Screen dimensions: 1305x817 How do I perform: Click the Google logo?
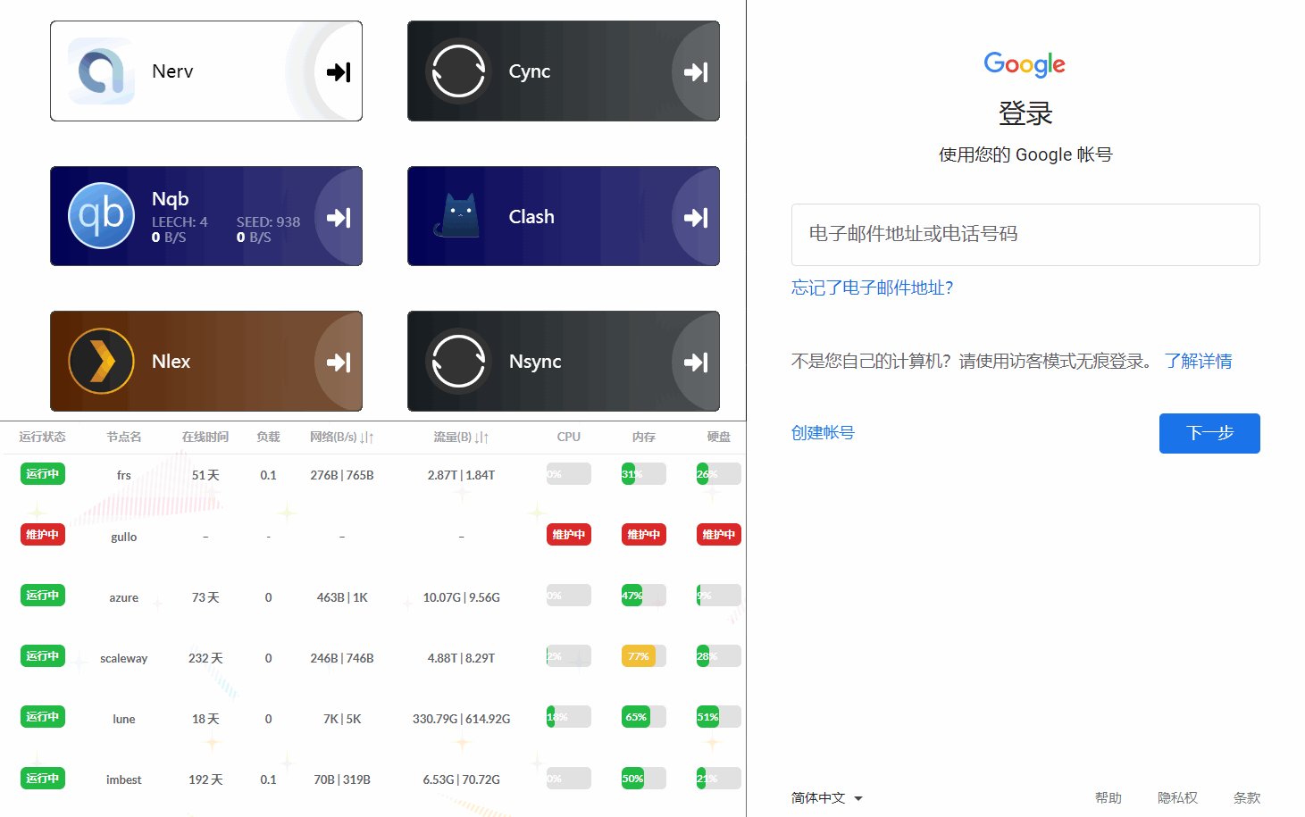coord(1025,64)
